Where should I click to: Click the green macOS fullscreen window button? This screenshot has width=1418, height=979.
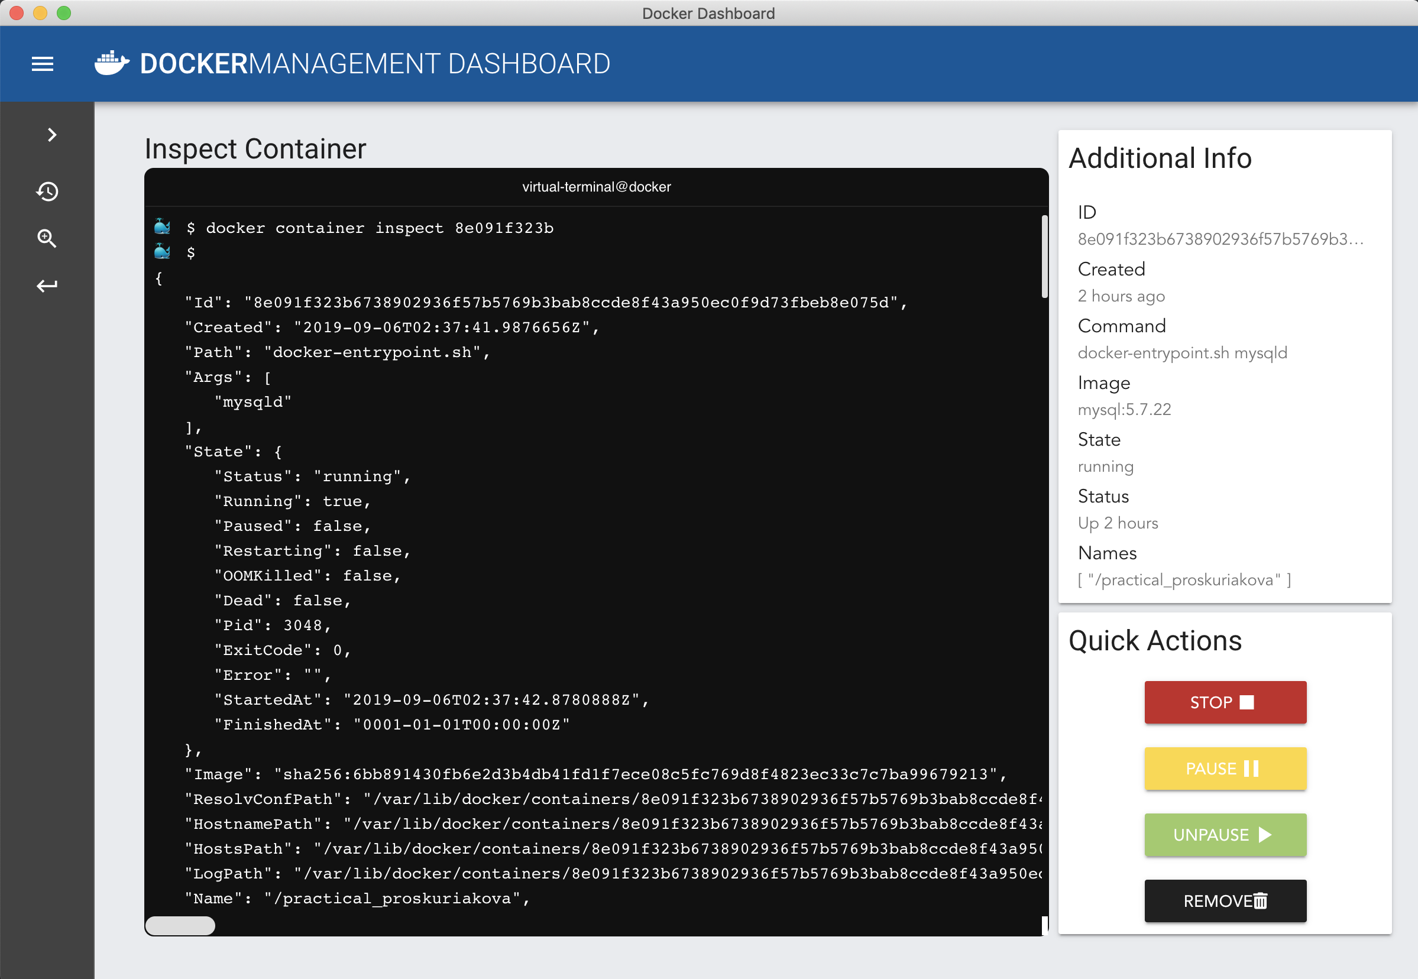[x=64, y=13]
